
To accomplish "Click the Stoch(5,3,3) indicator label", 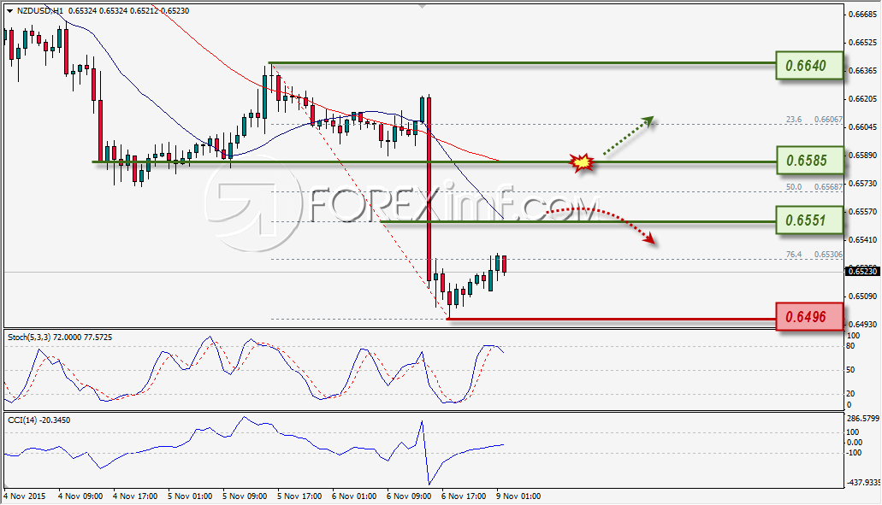I will [x=60, y=338].
